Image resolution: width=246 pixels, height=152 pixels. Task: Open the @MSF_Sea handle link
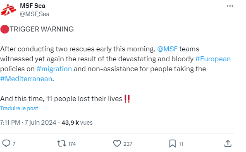[x=35, y=14]
